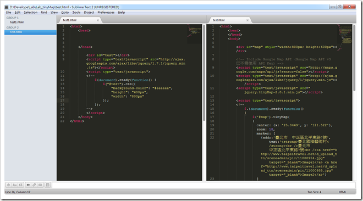Click the GROUP 2 sidebar heading
This screenshot has height=201, width=363.
[x=13, y=27]
